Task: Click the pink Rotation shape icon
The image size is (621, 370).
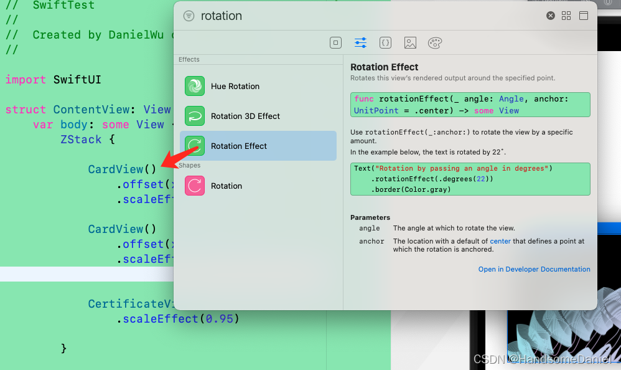Action: (x=195, y=186)
